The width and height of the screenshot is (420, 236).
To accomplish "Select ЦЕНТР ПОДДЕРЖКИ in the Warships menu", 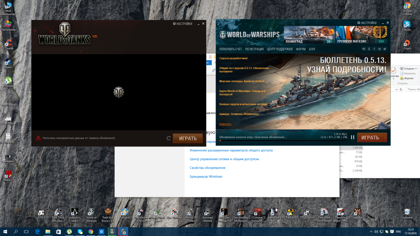I will (280, 49).
